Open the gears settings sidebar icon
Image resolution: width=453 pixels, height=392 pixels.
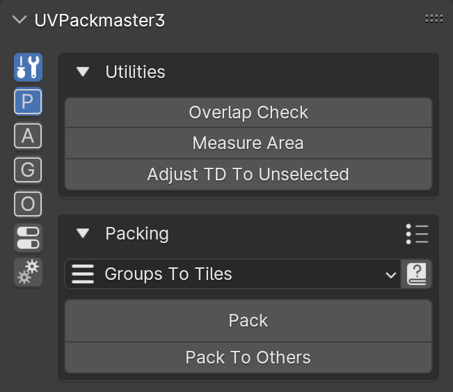tap(28, 272)
